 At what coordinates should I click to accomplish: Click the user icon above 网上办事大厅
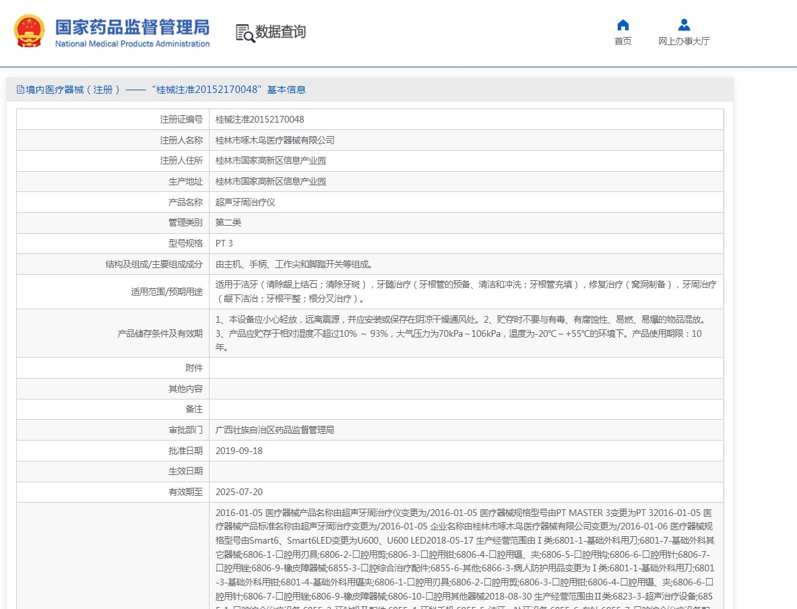coord(684,26)
